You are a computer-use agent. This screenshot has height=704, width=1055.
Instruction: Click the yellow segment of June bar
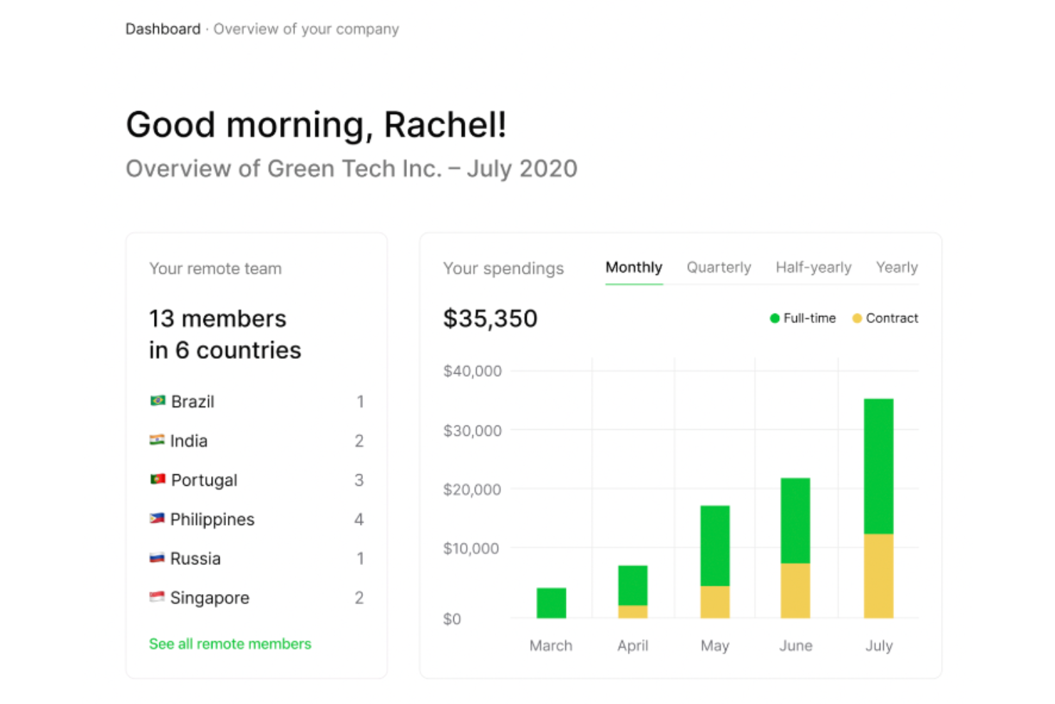[x=796, y=591]
